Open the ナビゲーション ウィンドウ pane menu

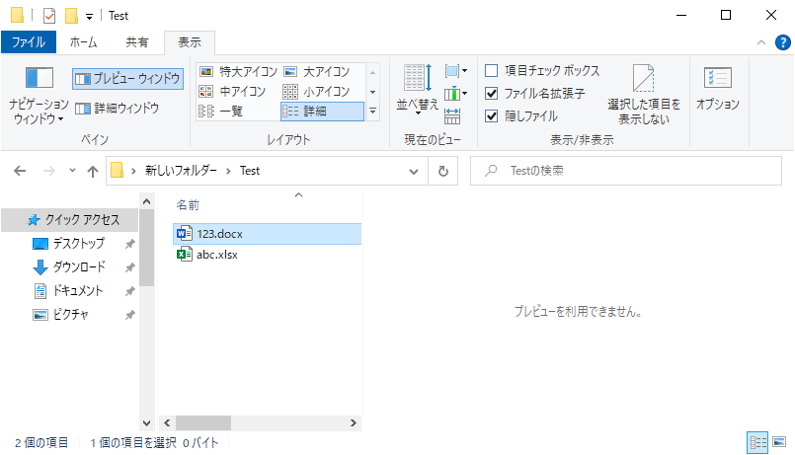pyautogui.click(x=40, y=96)
